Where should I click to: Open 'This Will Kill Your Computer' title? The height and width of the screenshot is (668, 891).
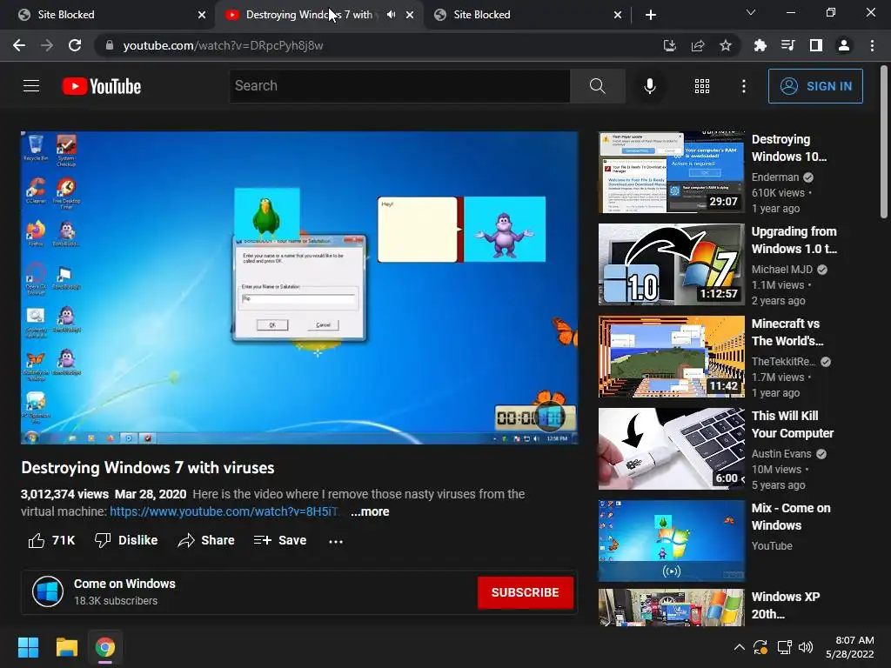[792, 424]
